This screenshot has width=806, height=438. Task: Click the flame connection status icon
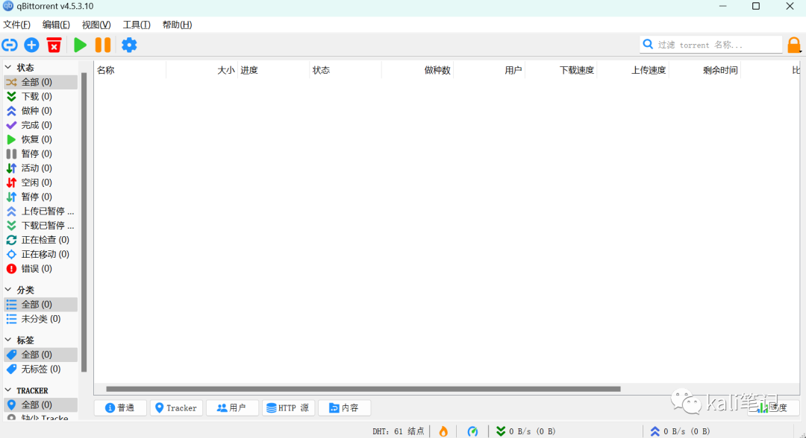coord(443,431)
